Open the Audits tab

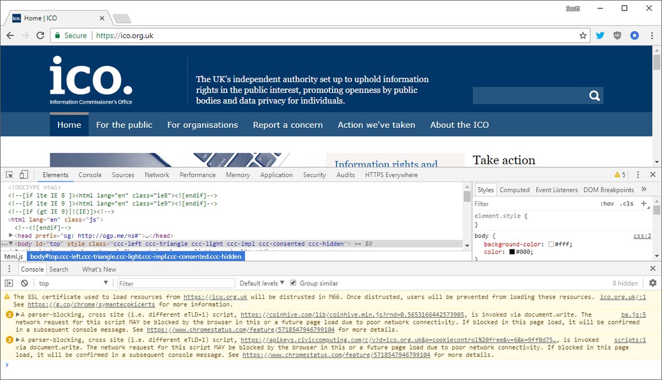(346, 175)
